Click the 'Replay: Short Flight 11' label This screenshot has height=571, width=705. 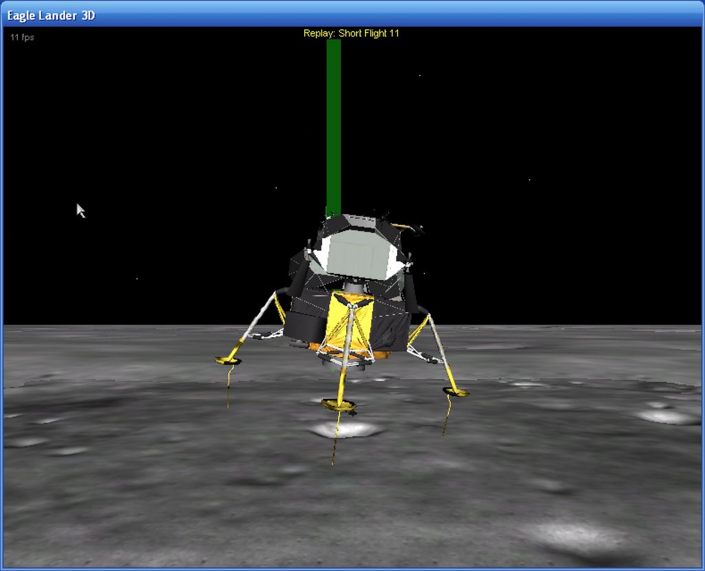351,33
